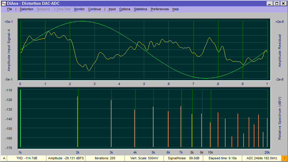Click the 7k harmonic bar in spectrum
Screen dimensions: 288x162
click(x=181, y=127)
